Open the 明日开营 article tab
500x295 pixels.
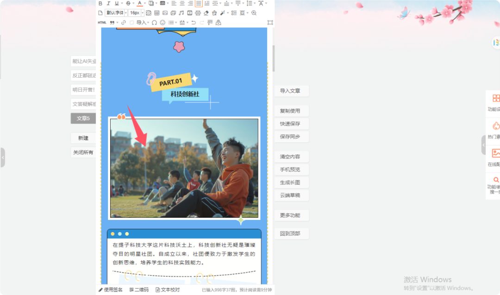coord(83,90)
